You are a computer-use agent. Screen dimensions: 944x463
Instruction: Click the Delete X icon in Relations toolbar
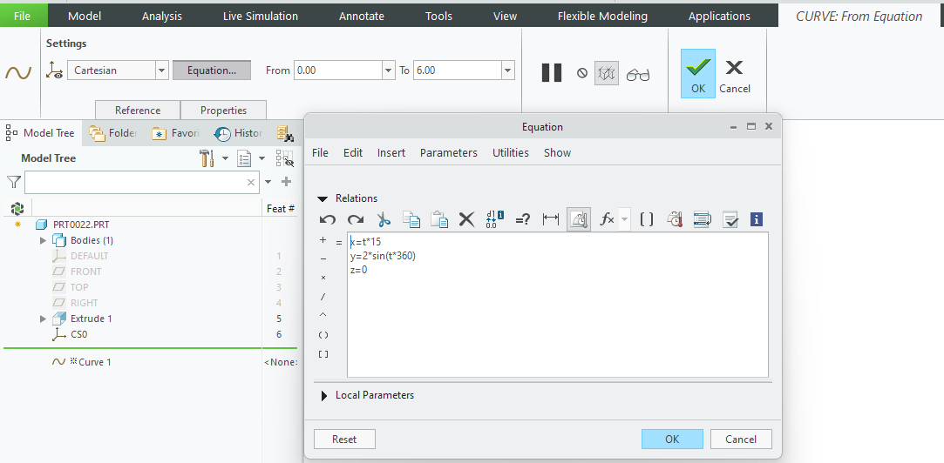(x=466, y=220)
